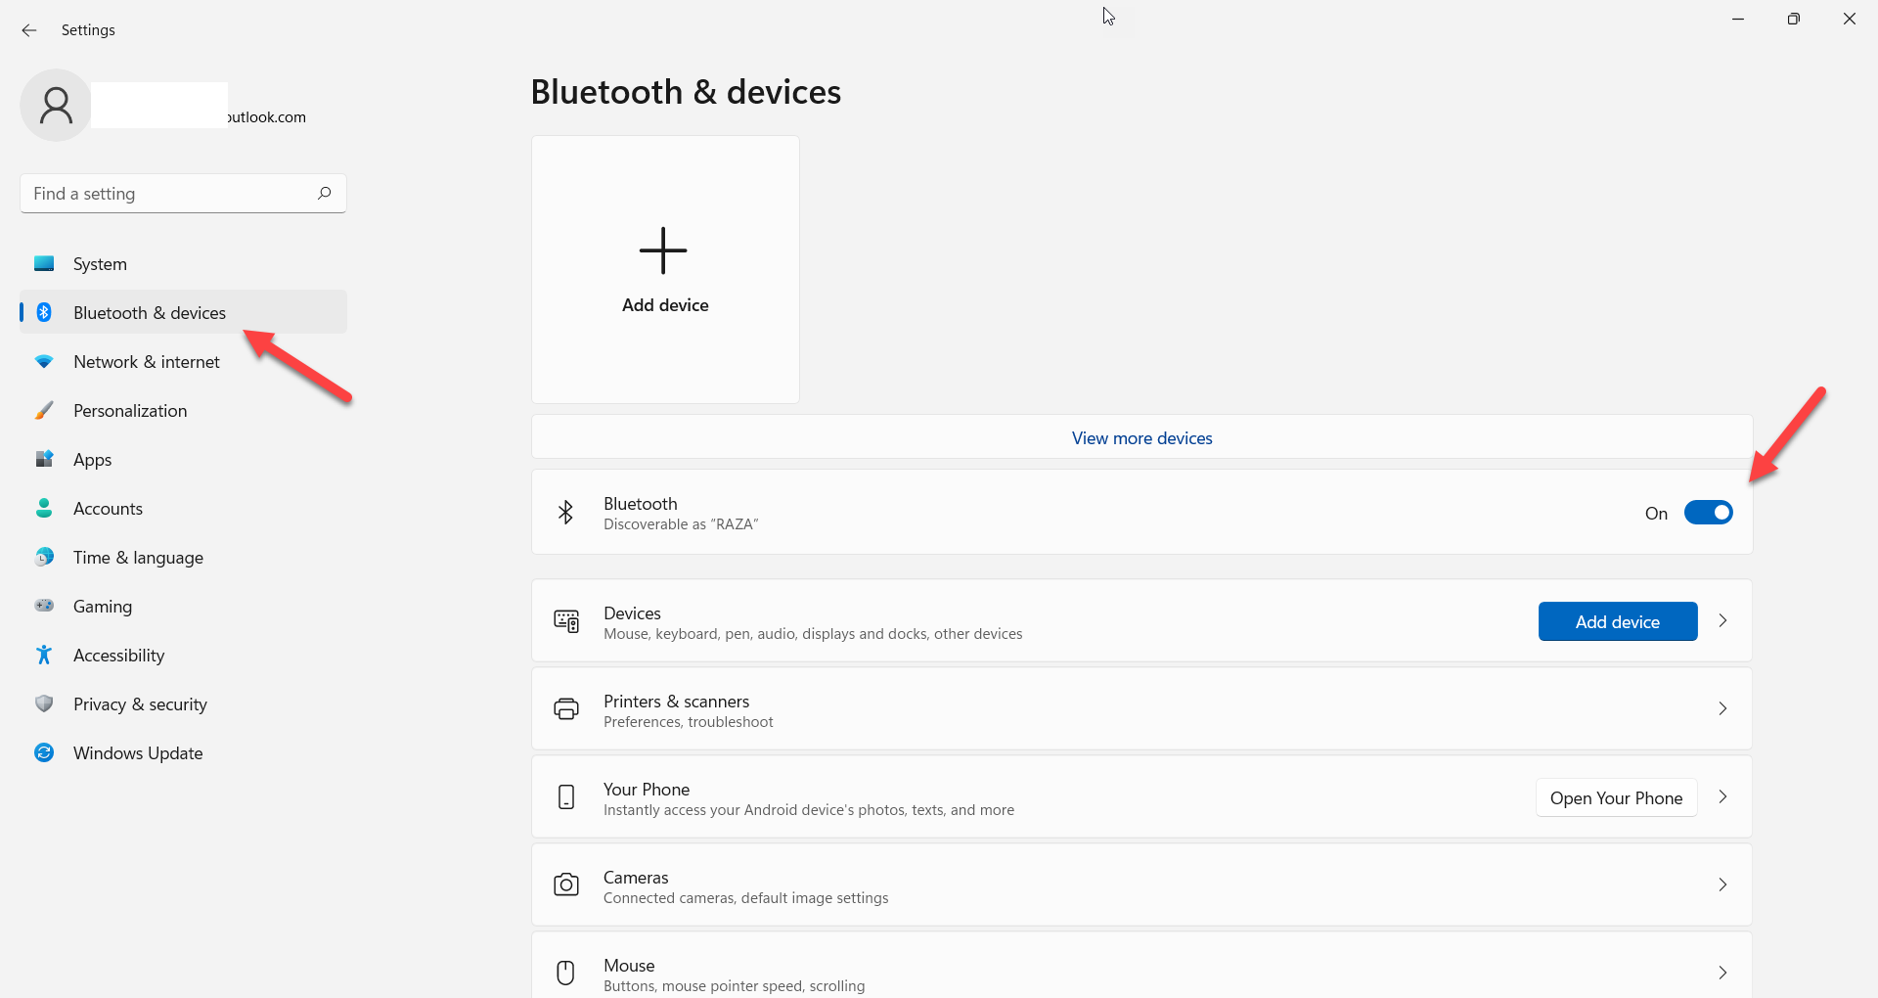The height and width of the screenshot is (998, 1878).
Task: Select Time & language in sidebar
Action: (x=138, y=558)
